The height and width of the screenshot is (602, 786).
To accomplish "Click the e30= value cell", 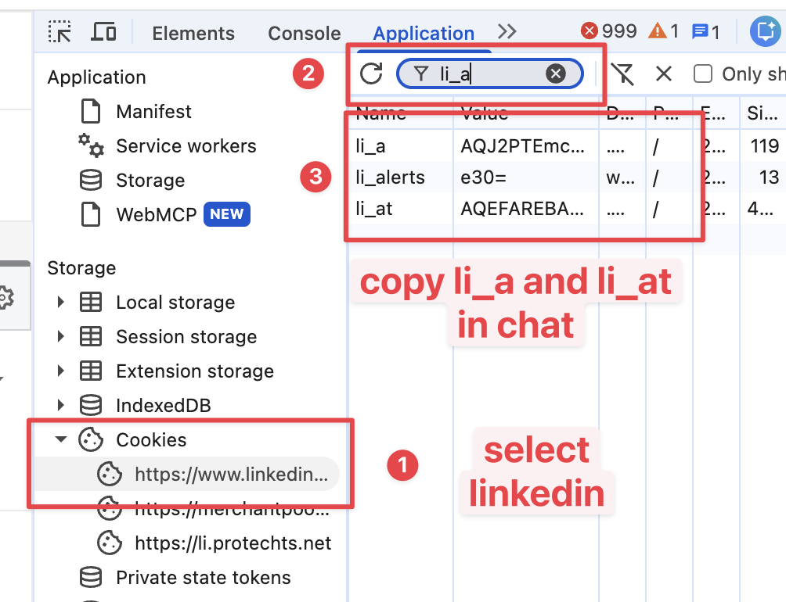I will pyautogui.click(x=483, y=177).
